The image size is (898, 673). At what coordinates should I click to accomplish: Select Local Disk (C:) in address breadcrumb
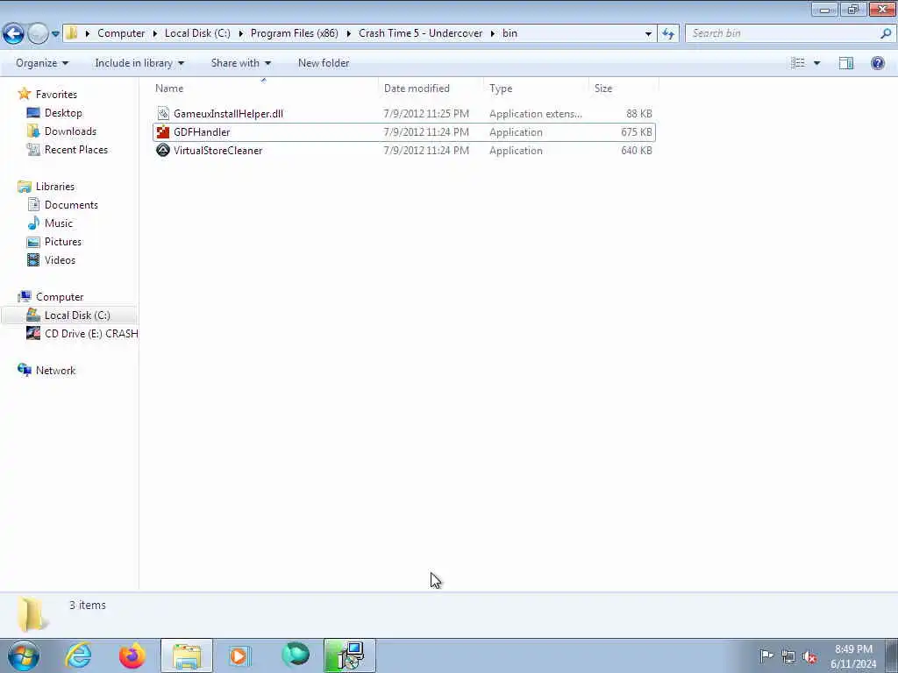tap(197, 33)
